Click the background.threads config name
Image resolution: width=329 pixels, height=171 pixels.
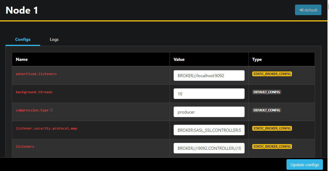click(34, 92)
